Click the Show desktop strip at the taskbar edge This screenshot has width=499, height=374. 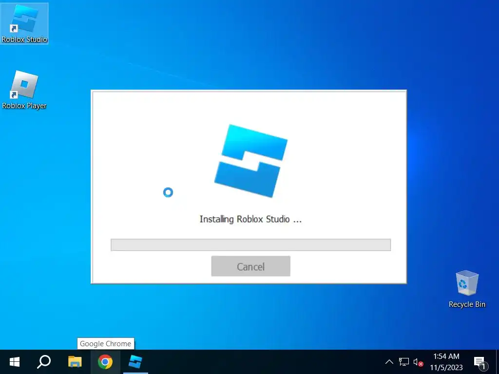tap(497, 362)
